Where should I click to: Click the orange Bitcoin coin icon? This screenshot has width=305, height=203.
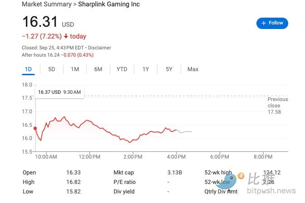pyautogui.click(x=241, y=175)
